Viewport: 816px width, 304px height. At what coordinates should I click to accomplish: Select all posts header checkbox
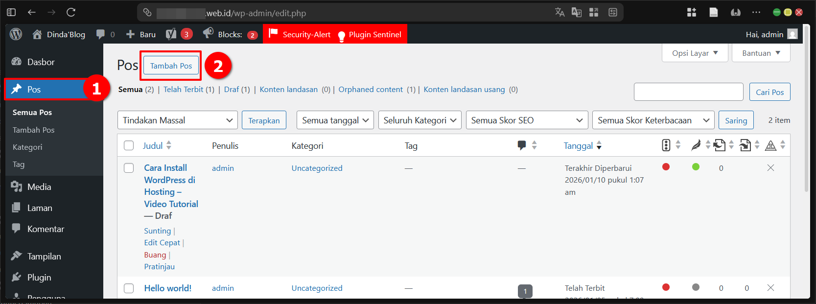tap(129, 145)
